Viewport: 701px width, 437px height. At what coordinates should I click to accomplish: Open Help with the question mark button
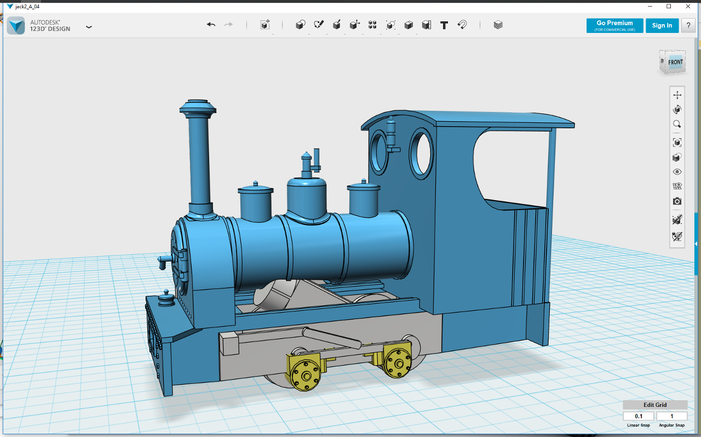(x=688, y=25)
